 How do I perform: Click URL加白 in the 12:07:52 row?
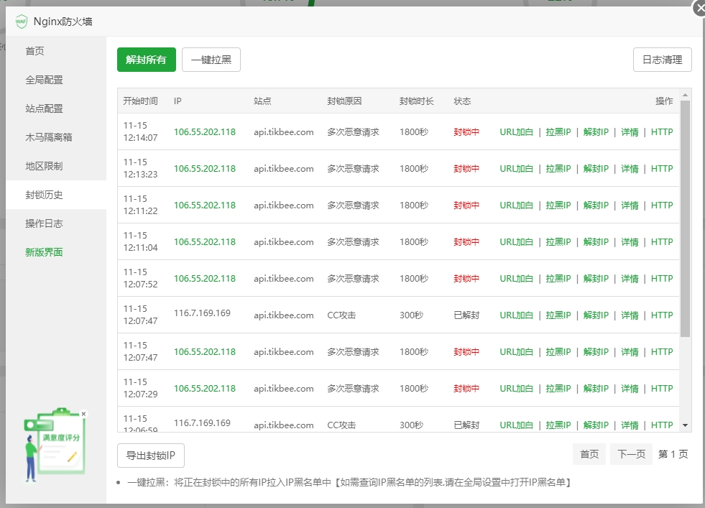tap(516, 279)
